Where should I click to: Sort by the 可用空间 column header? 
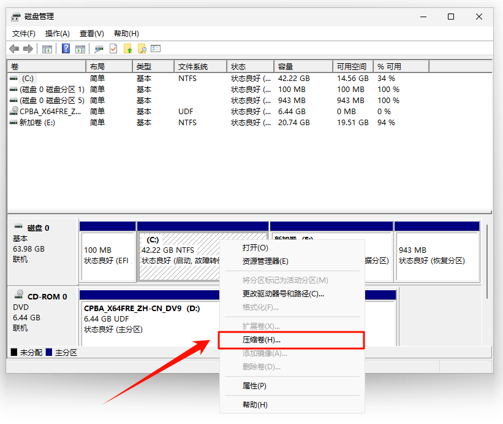pyautogui.click(x=353, y=66)
